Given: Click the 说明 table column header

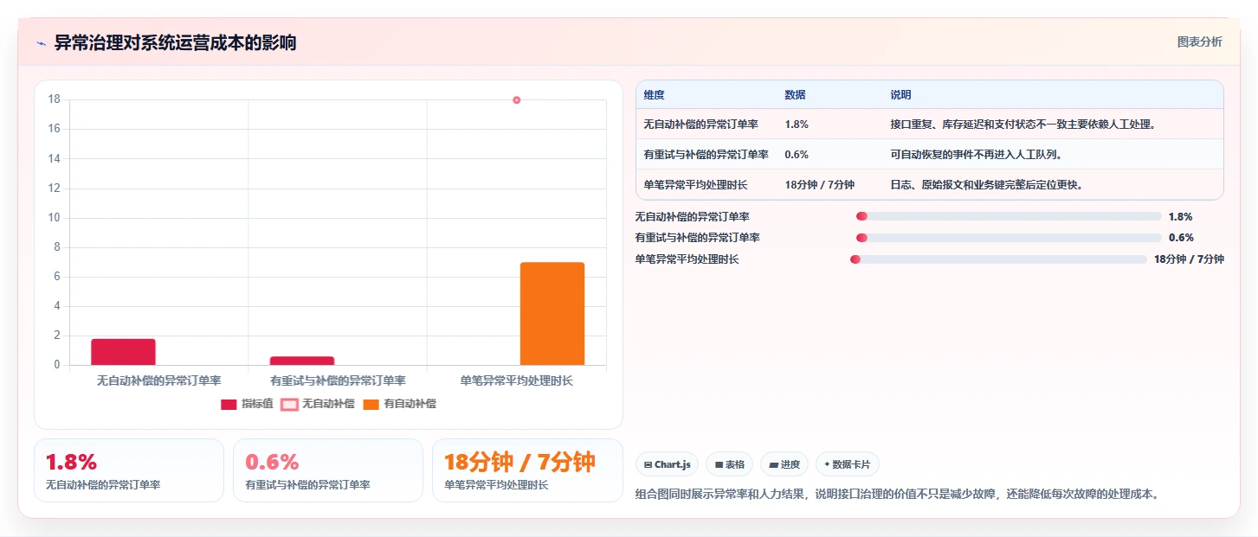Looking at the screenshot, I should pyautogui.click(x=900, y=95).
